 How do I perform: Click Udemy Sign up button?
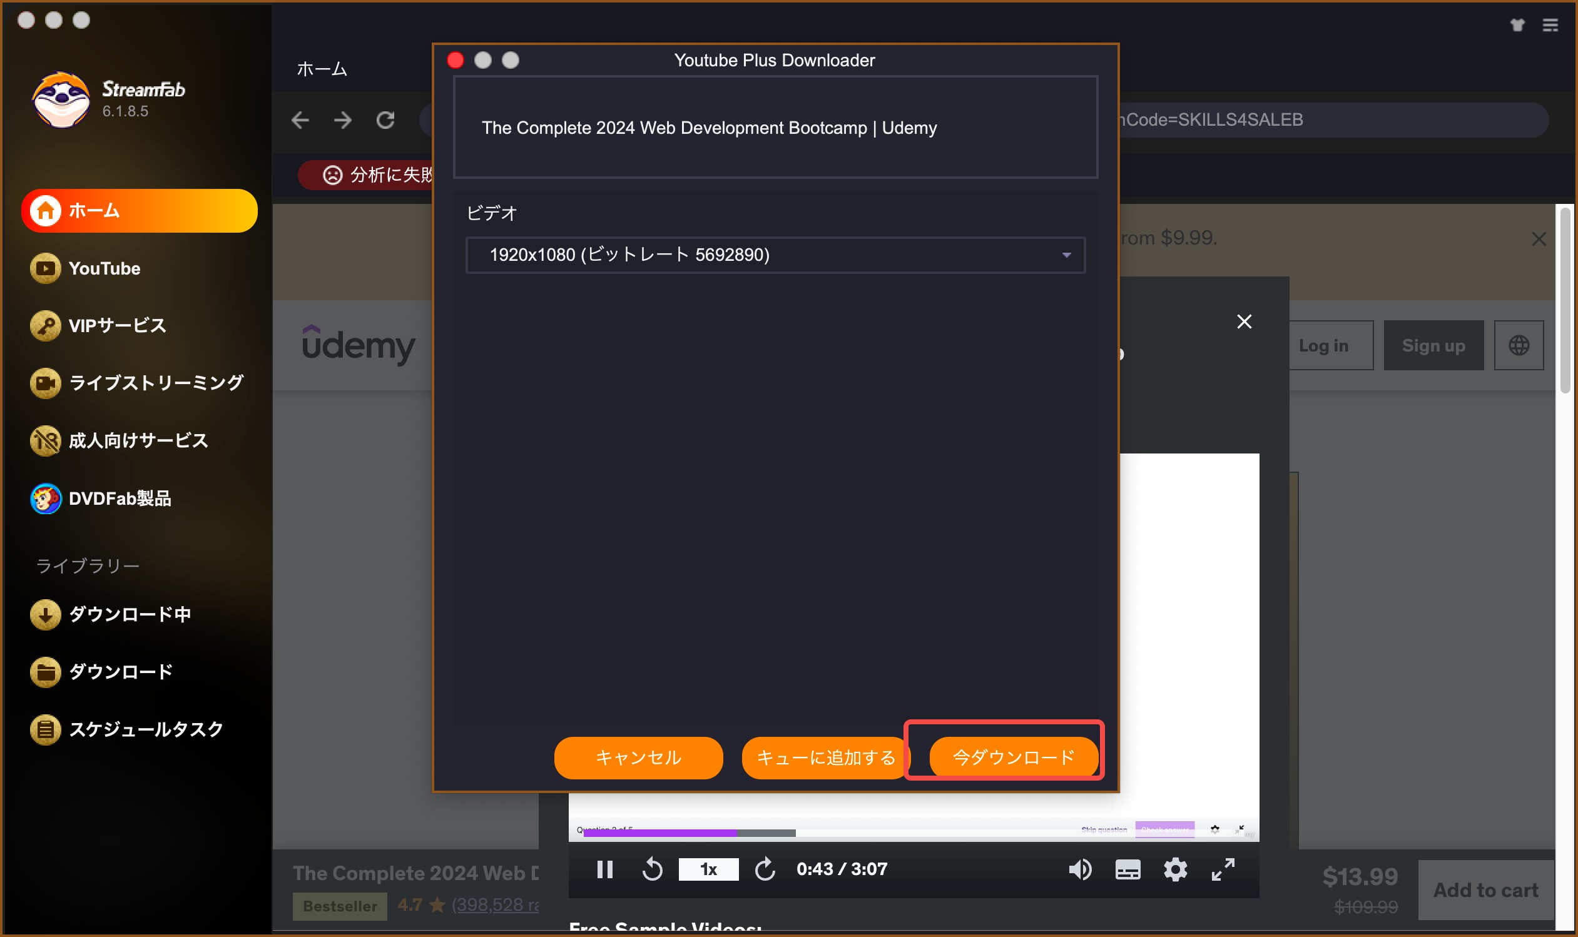click(1433, 345)
